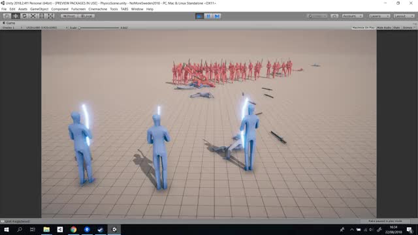Select the combined Transform tool
The width and height of the screenshot is (418, 235).
(x=50, y=16)
